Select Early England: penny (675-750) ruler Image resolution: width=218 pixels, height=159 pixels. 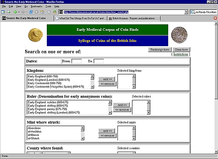(47, 109)
